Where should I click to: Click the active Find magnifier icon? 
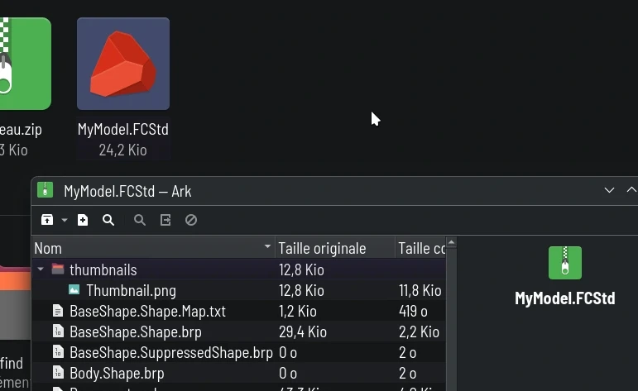tap(108, 220)
